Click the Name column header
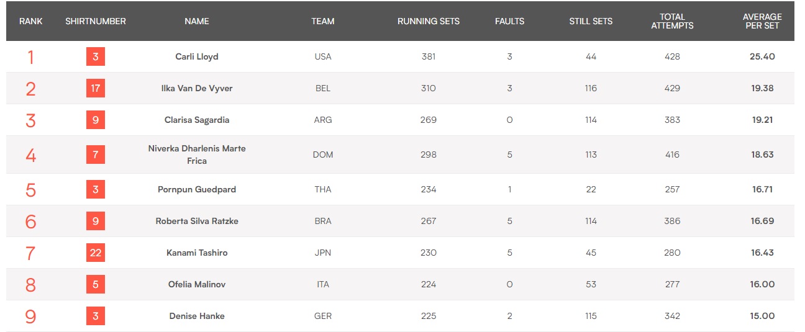The height and width of the screenshot is (332, 805). pos(197,21)
